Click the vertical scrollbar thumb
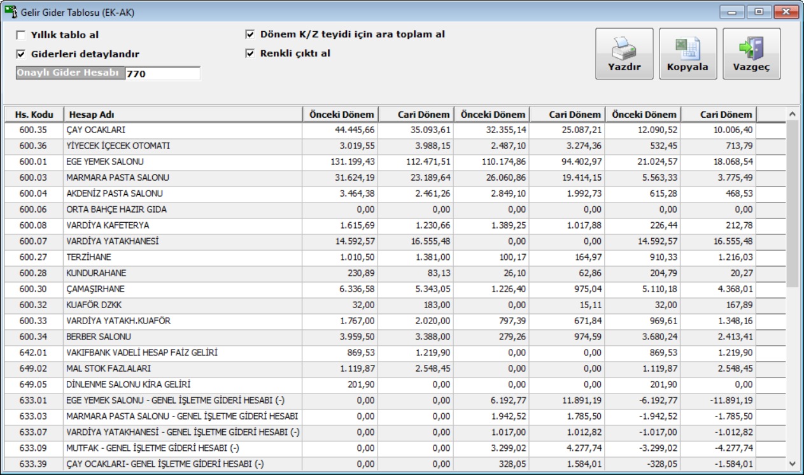Image resolution: width=804 pixels, height=475 pixels. click(793, 204)
